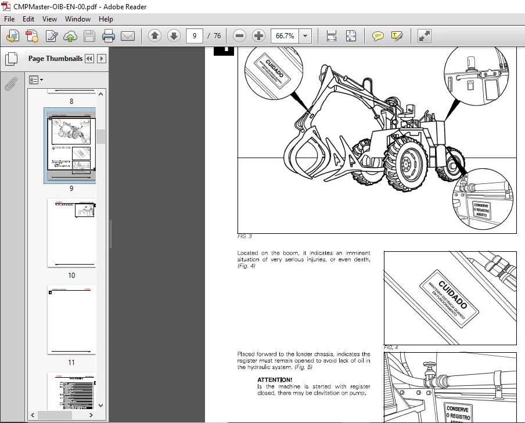Viewport: 525px width, 423px height.
Task: Open Page Thumbnails panel icon in sidebar
Action: [x=12, y=59]
